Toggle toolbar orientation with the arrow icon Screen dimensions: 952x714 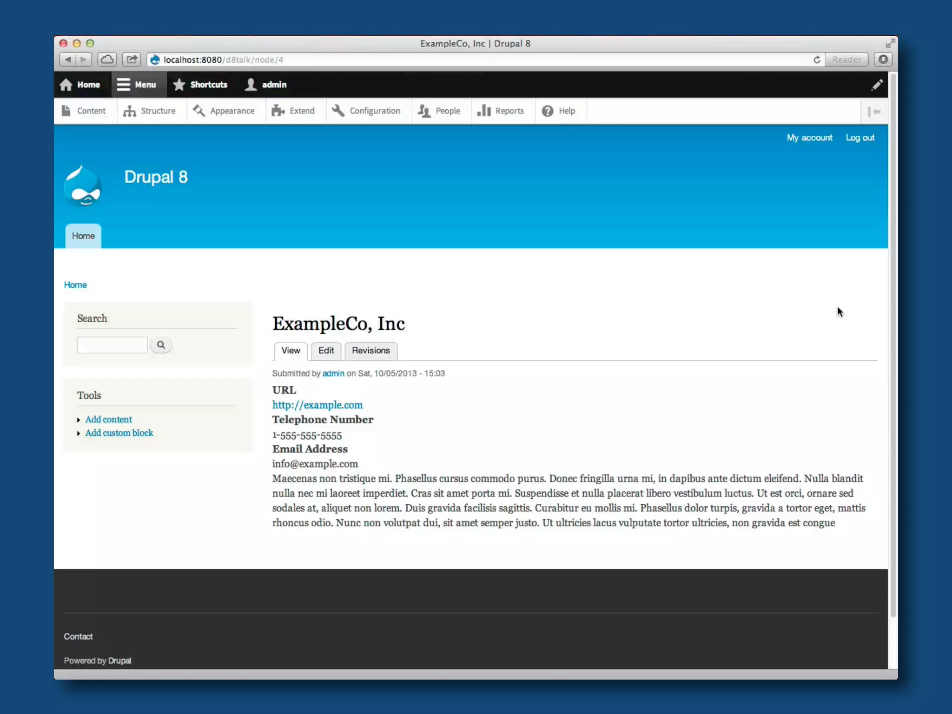(x=874, y=112)
